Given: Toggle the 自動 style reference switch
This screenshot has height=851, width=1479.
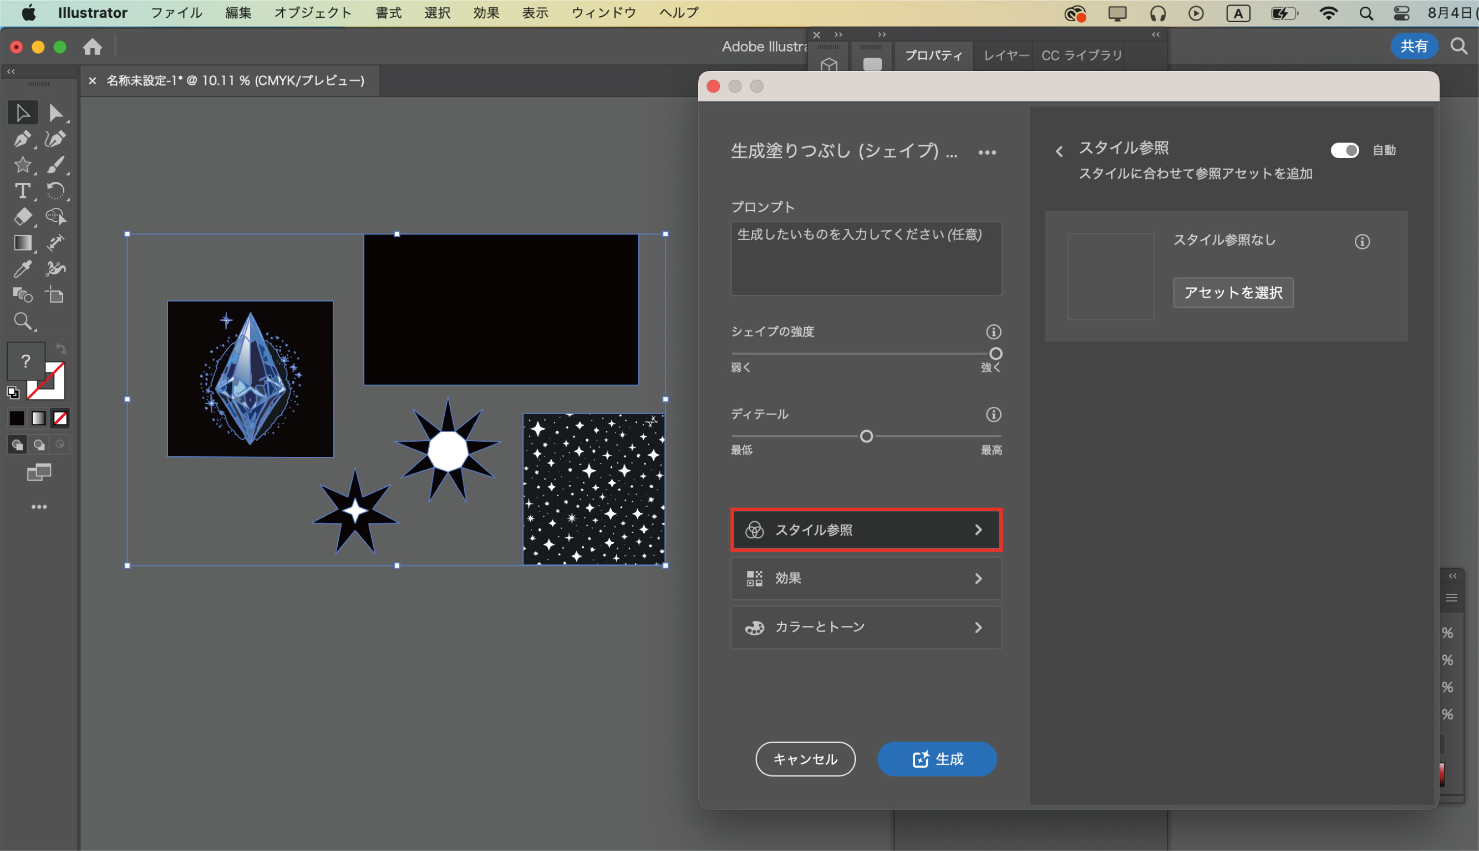Looking at the screenshot, I should click(1345, 150).
